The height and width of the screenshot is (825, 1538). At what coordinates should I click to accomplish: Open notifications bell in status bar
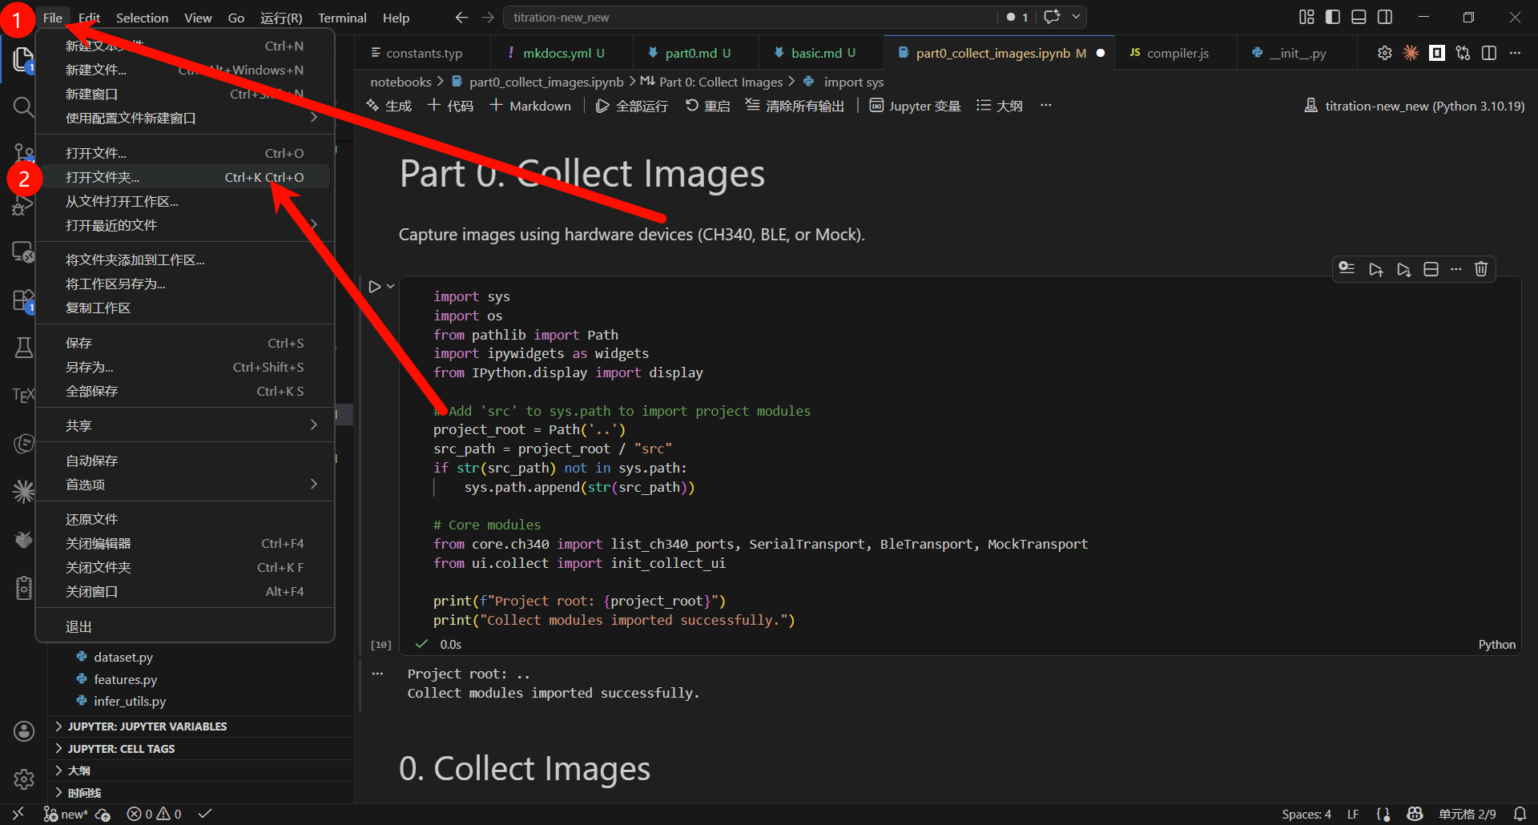(x=1520, y=814)
